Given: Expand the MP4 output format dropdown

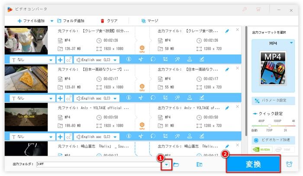Looking at the screenshot, I should point(292,43).
